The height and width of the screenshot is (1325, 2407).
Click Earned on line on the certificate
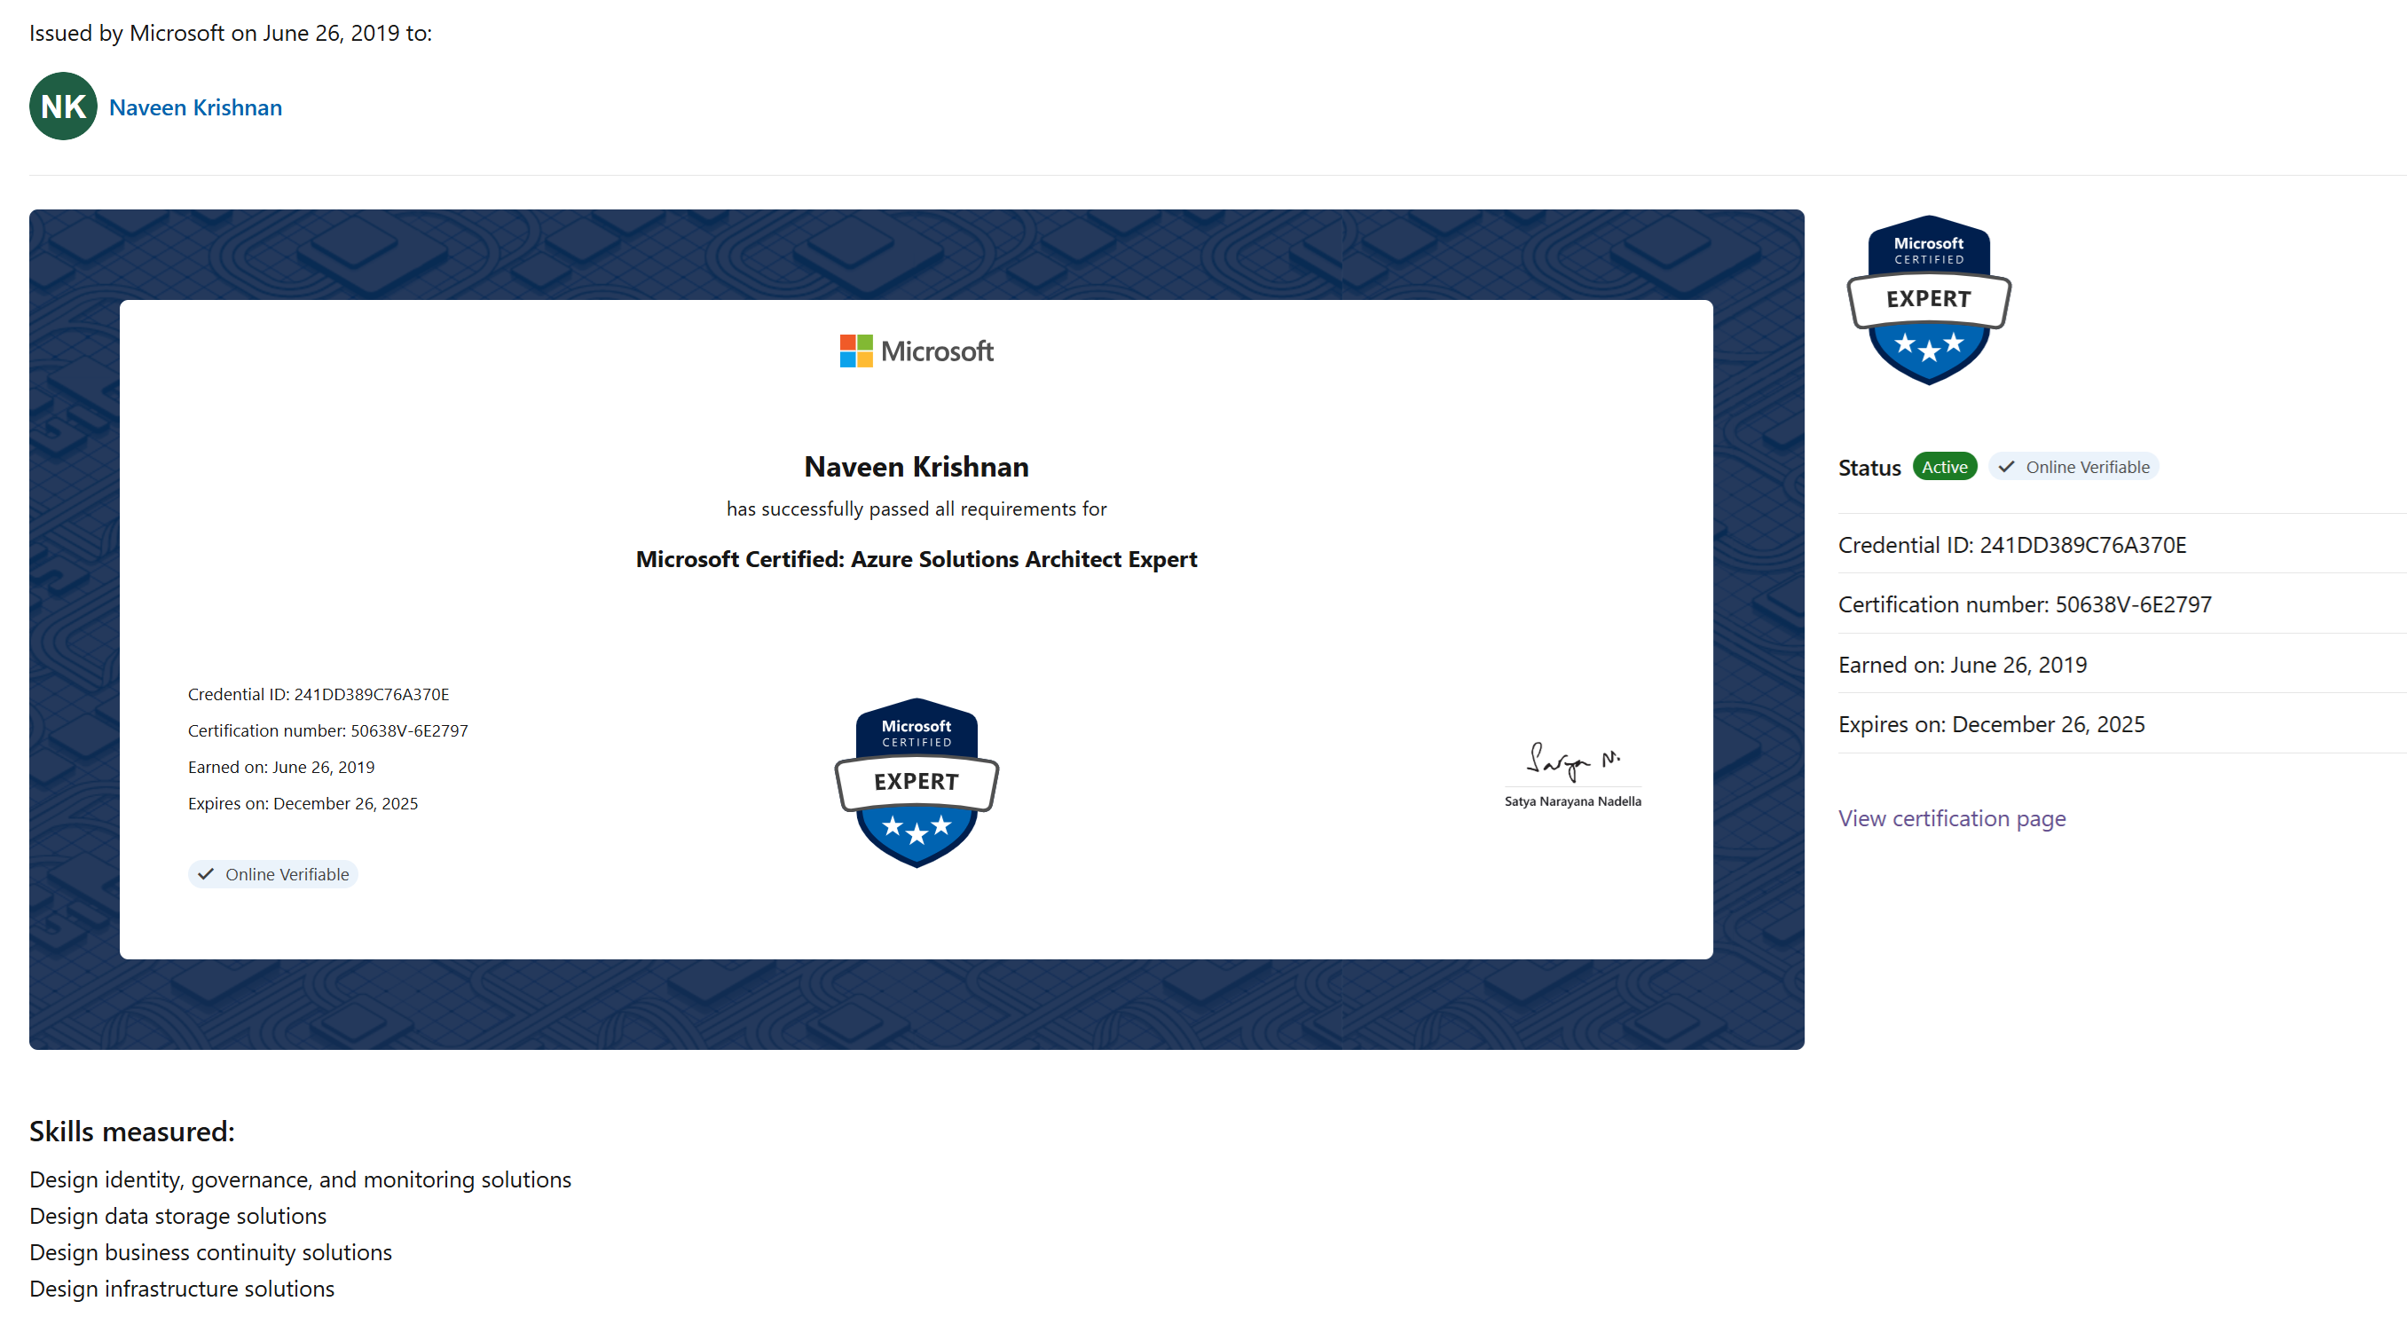point(281,767)
